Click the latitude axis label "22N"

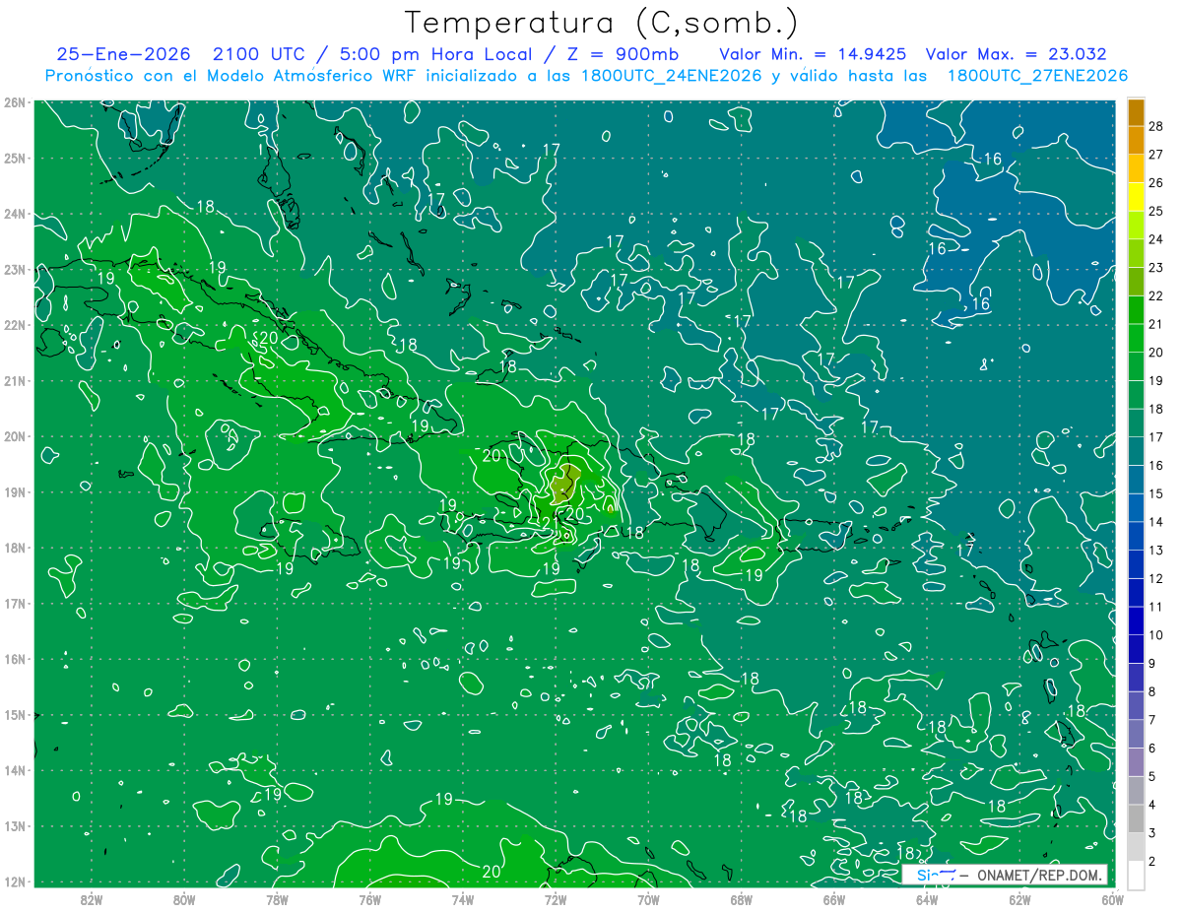(x=14, y=325)
